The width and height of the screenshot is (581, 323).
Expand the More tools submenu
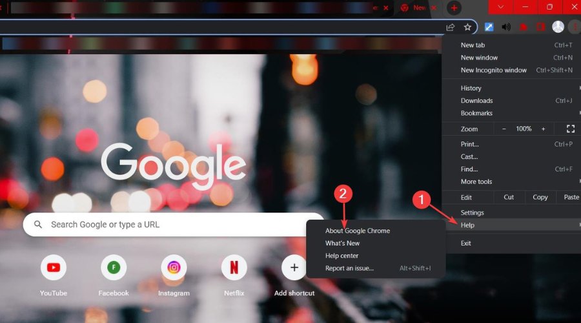(511, 182)
